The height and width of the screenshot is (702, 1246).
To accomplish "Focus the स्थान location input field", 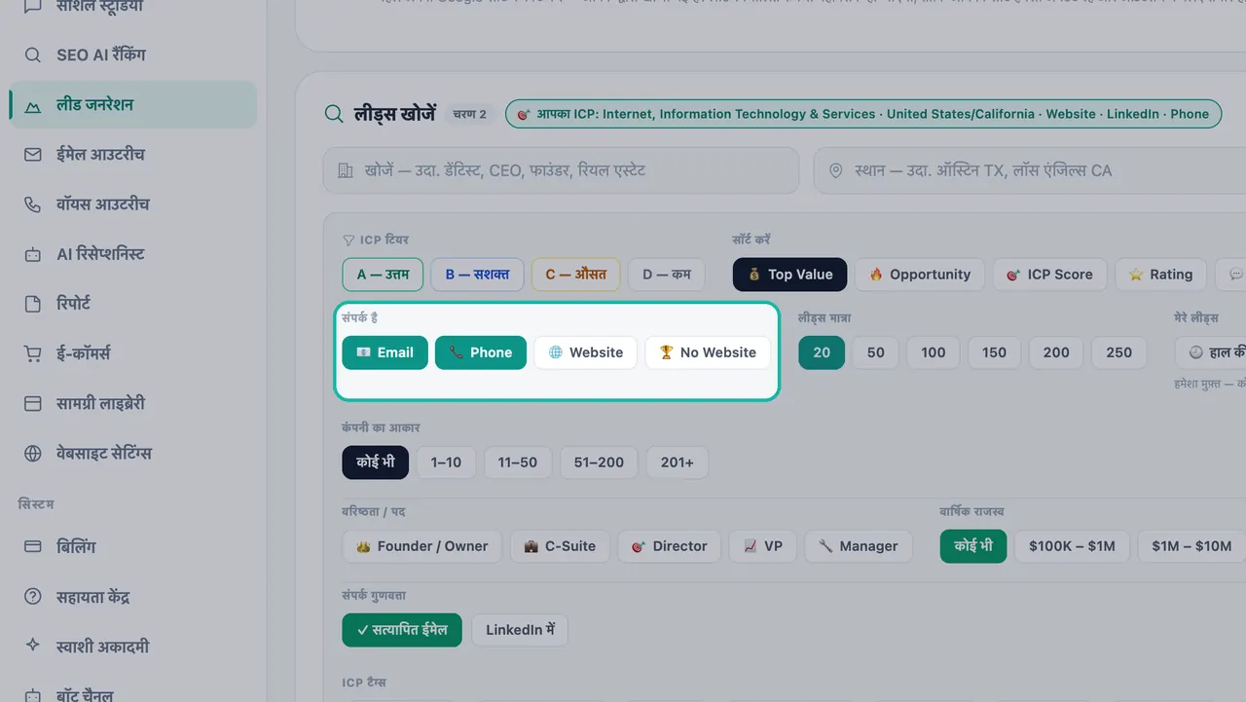I will [1030, 170].
